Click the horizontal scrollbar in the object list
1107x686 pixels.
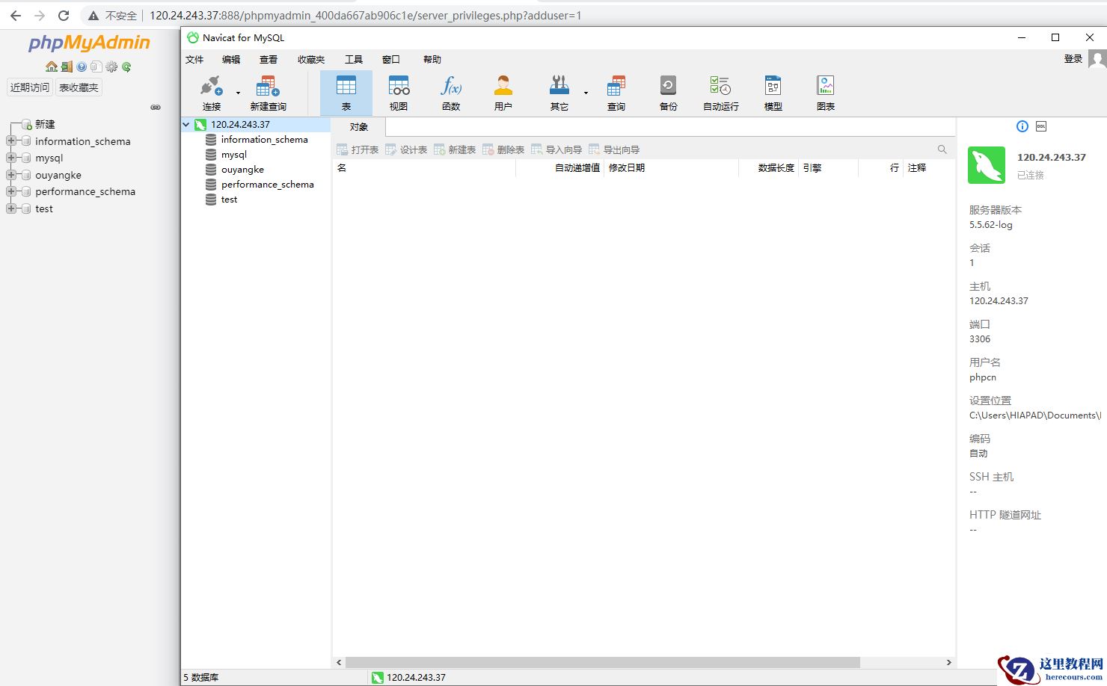602,662
